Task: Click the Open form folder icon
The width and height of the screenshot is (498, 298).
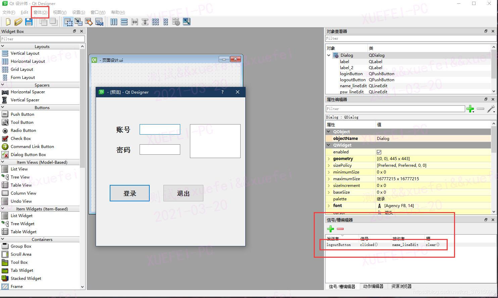Action: point(18,22)
